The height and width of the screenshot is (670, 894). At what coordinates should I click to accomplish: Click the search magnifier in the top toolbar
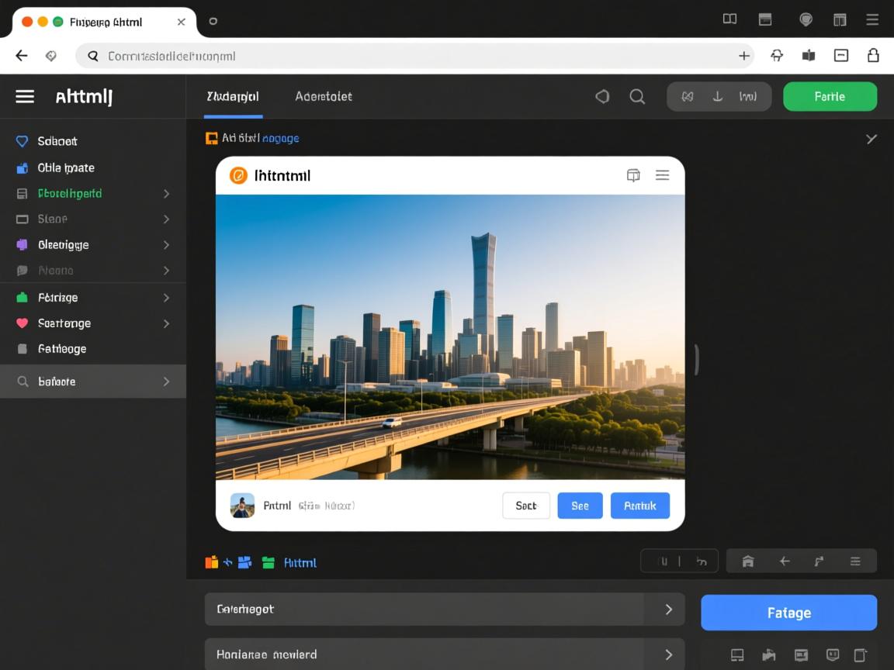[637, 96]
